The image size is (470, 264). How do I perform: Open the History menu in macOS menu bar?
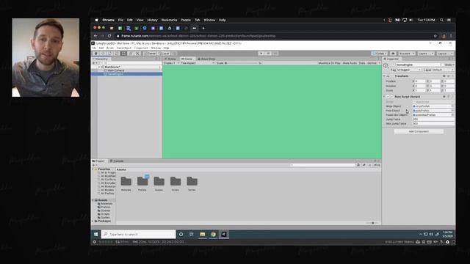click(x=152, y=20)
